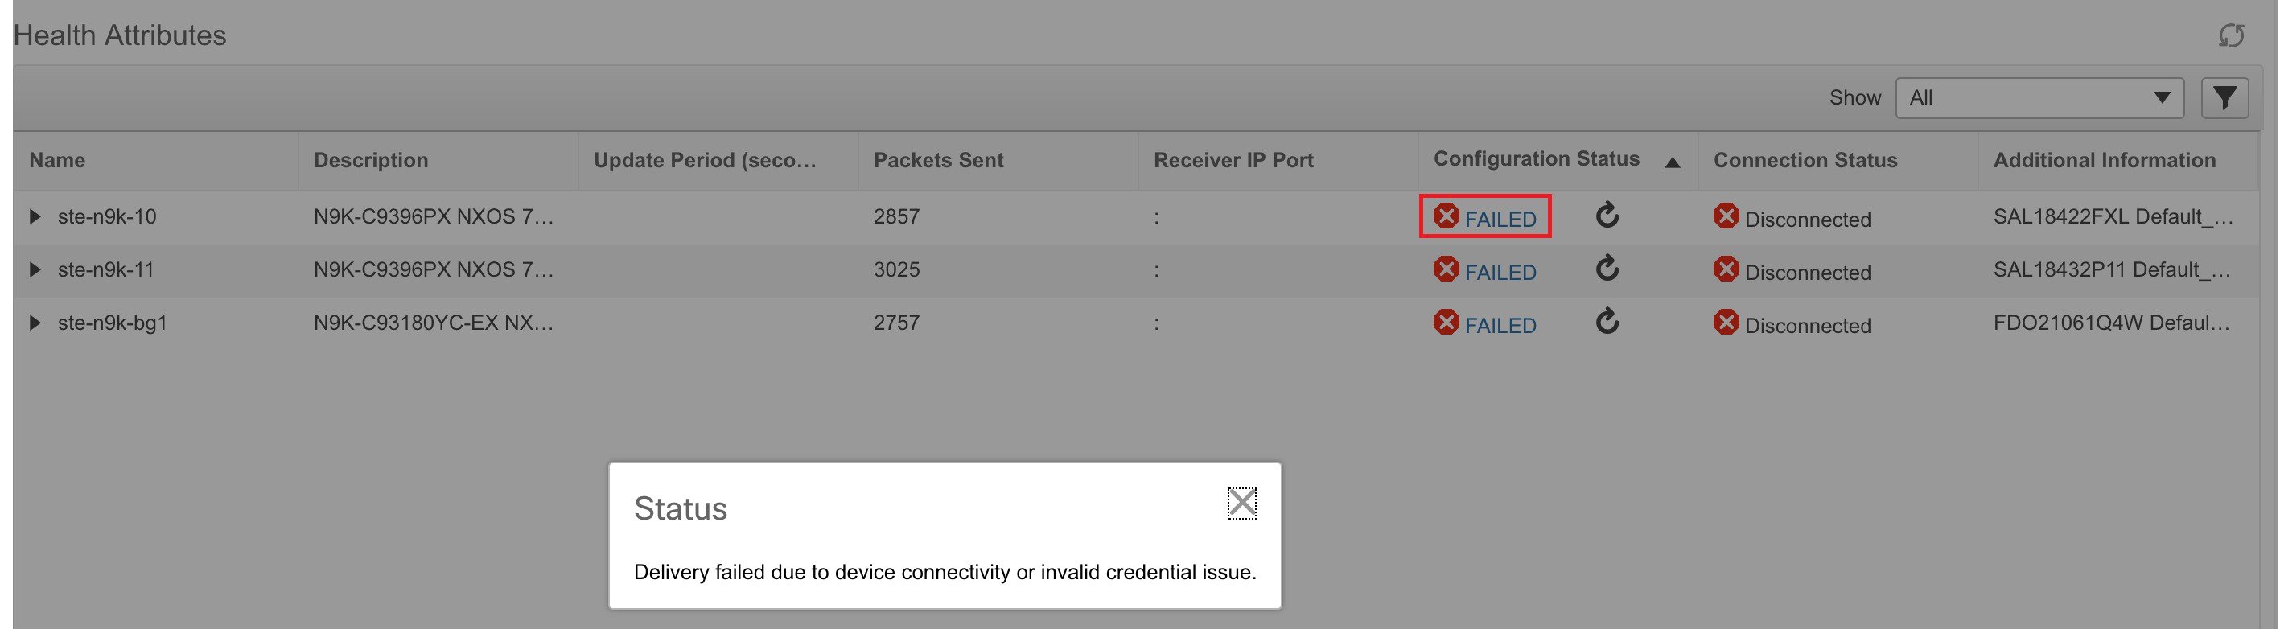Screen dimensions: 2280x629
Task: Close the Status popup dialog
Action: pyautogui.click(x=1242, y=504)
